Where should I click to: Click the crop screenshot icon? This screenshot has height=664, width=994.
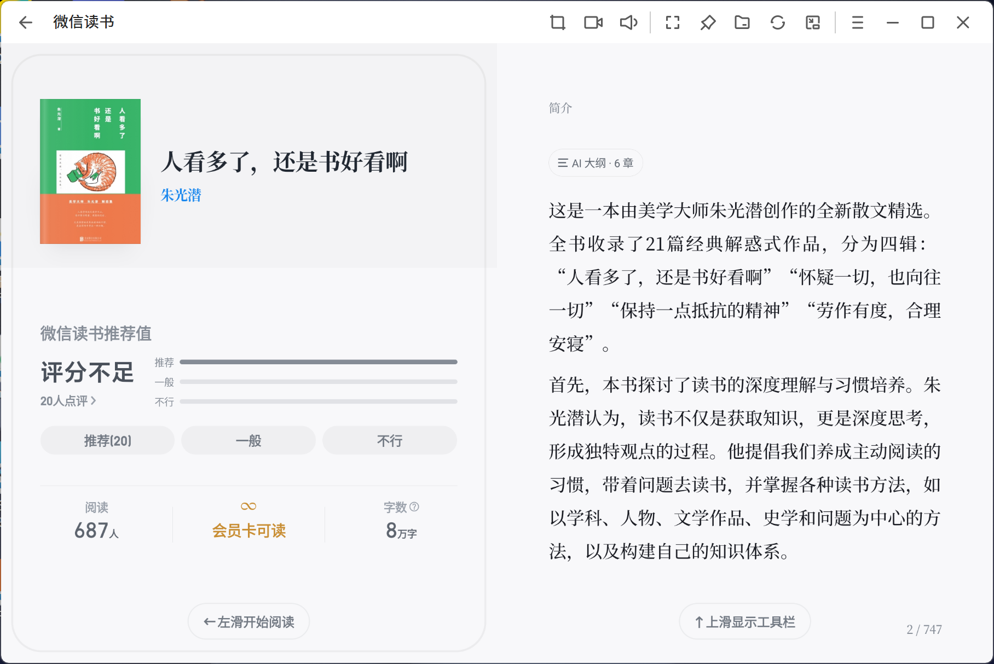557,22
